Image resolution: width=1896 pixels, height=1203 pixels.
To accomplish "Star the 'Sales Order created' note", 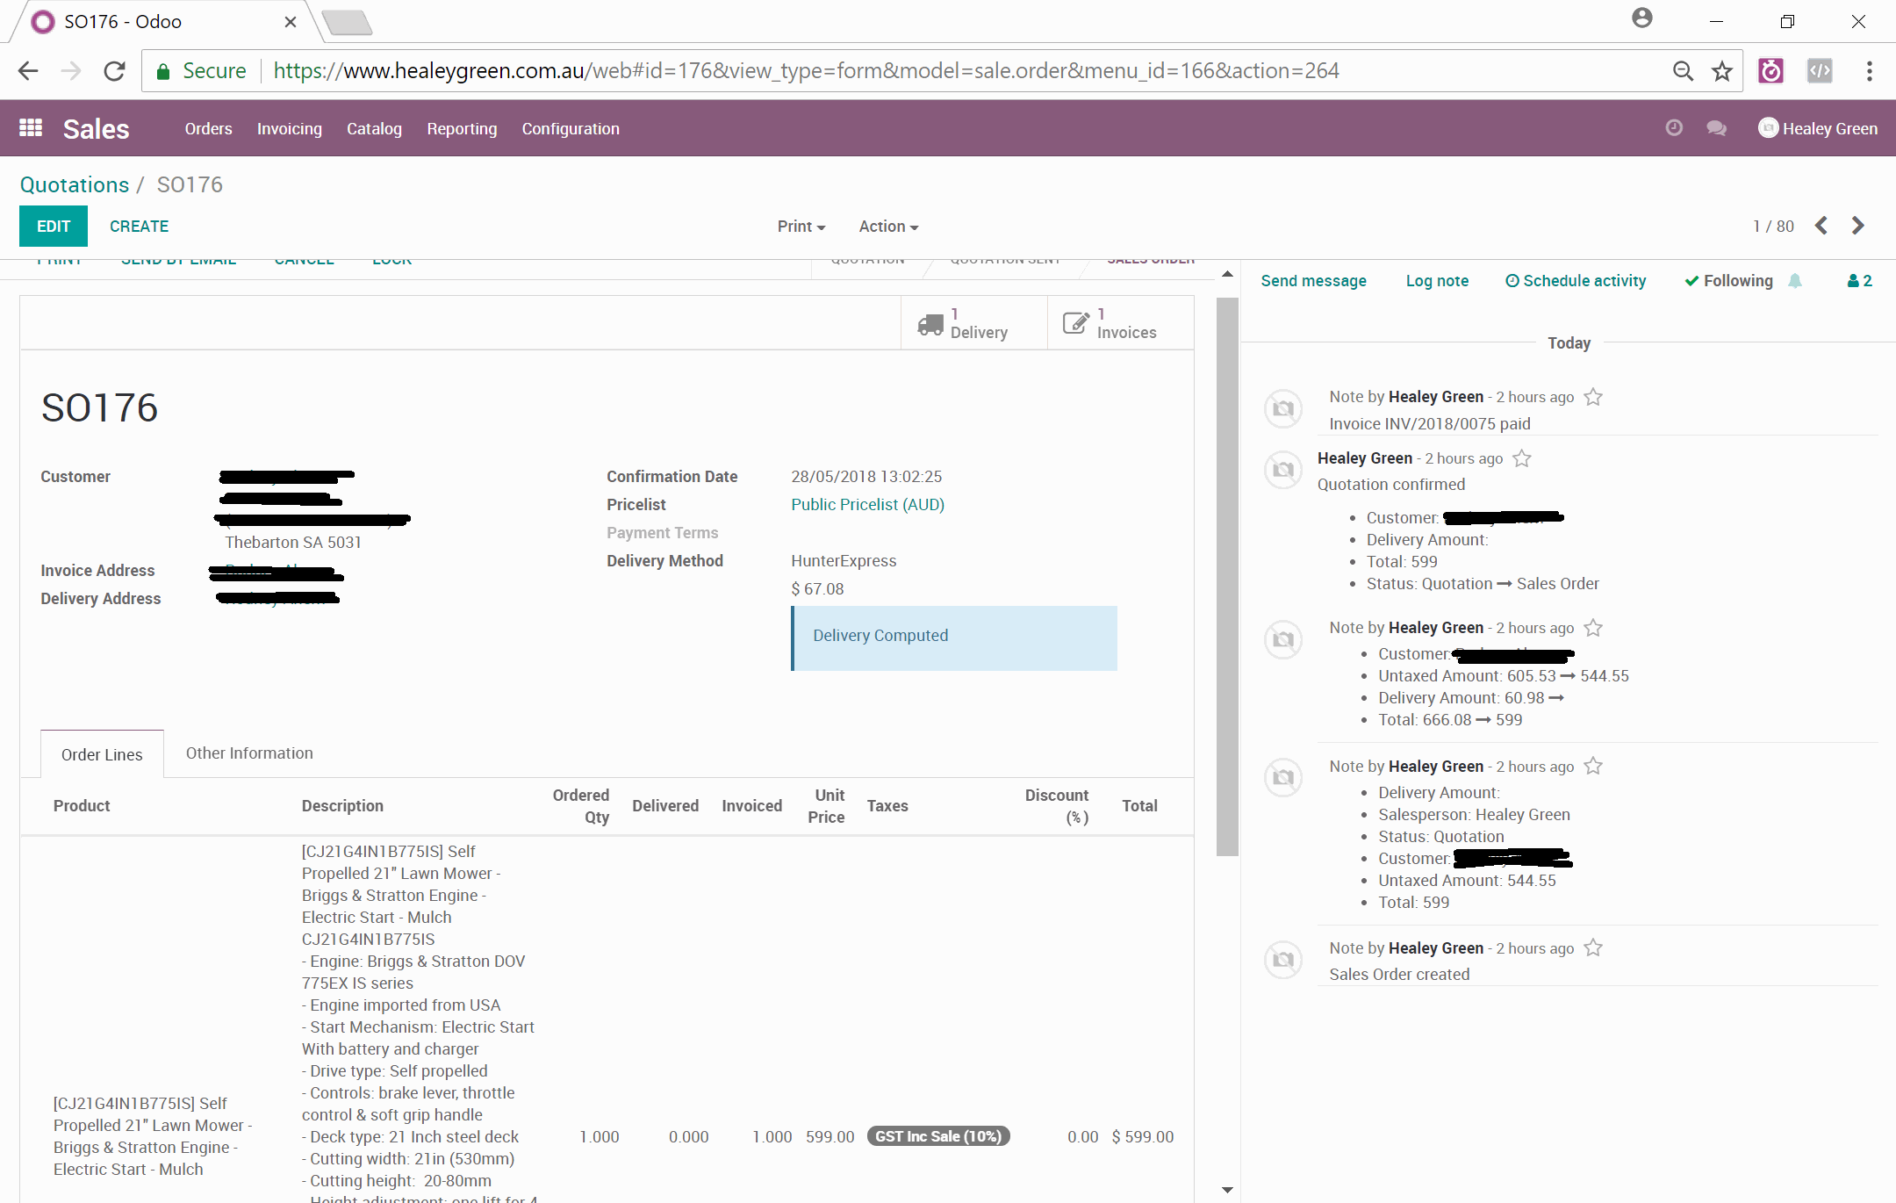I will tap(1593, 948).
